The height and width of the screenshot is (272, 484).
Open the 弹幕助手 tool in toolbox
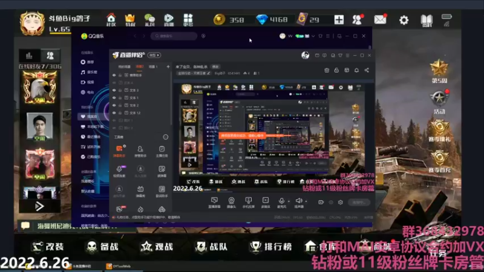pos(119,151)
